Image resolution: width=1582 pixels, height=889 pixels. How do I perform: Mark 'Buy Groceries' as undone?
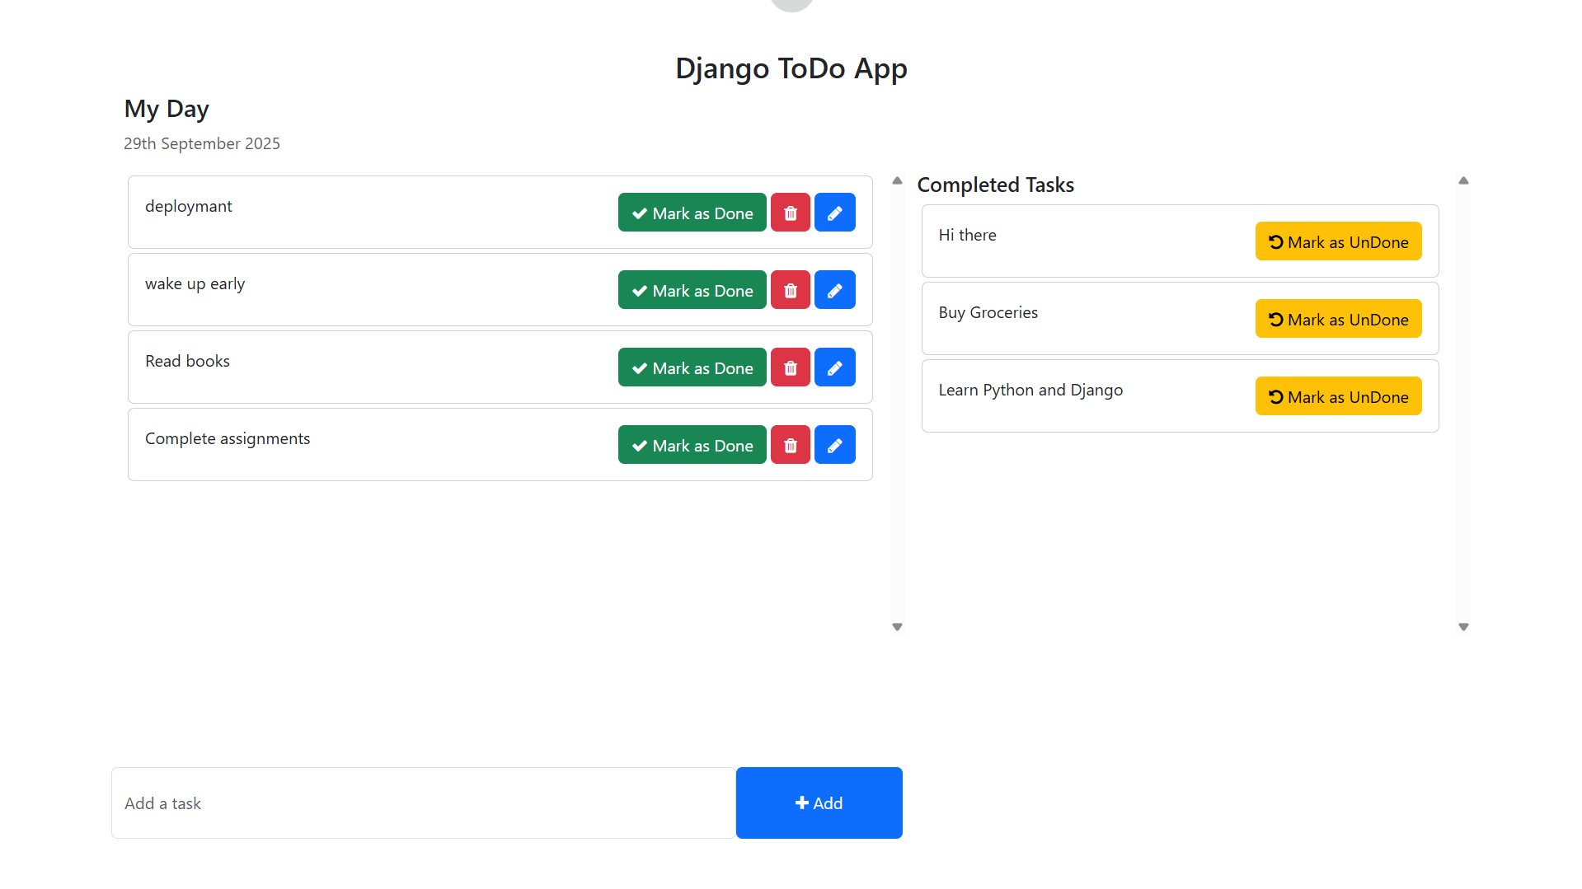tap(1337, 319)
